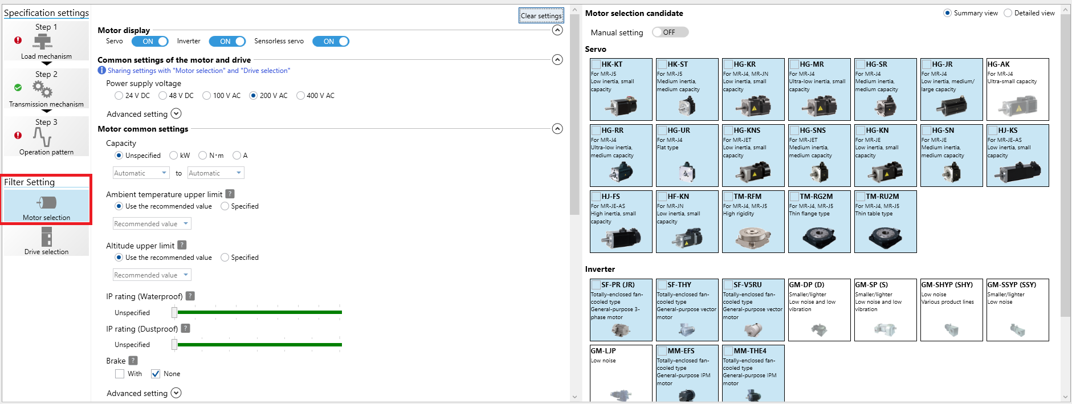Select the MM-EFS IPM motor card
The image size is (1072, 404).
tap(687, 373)
